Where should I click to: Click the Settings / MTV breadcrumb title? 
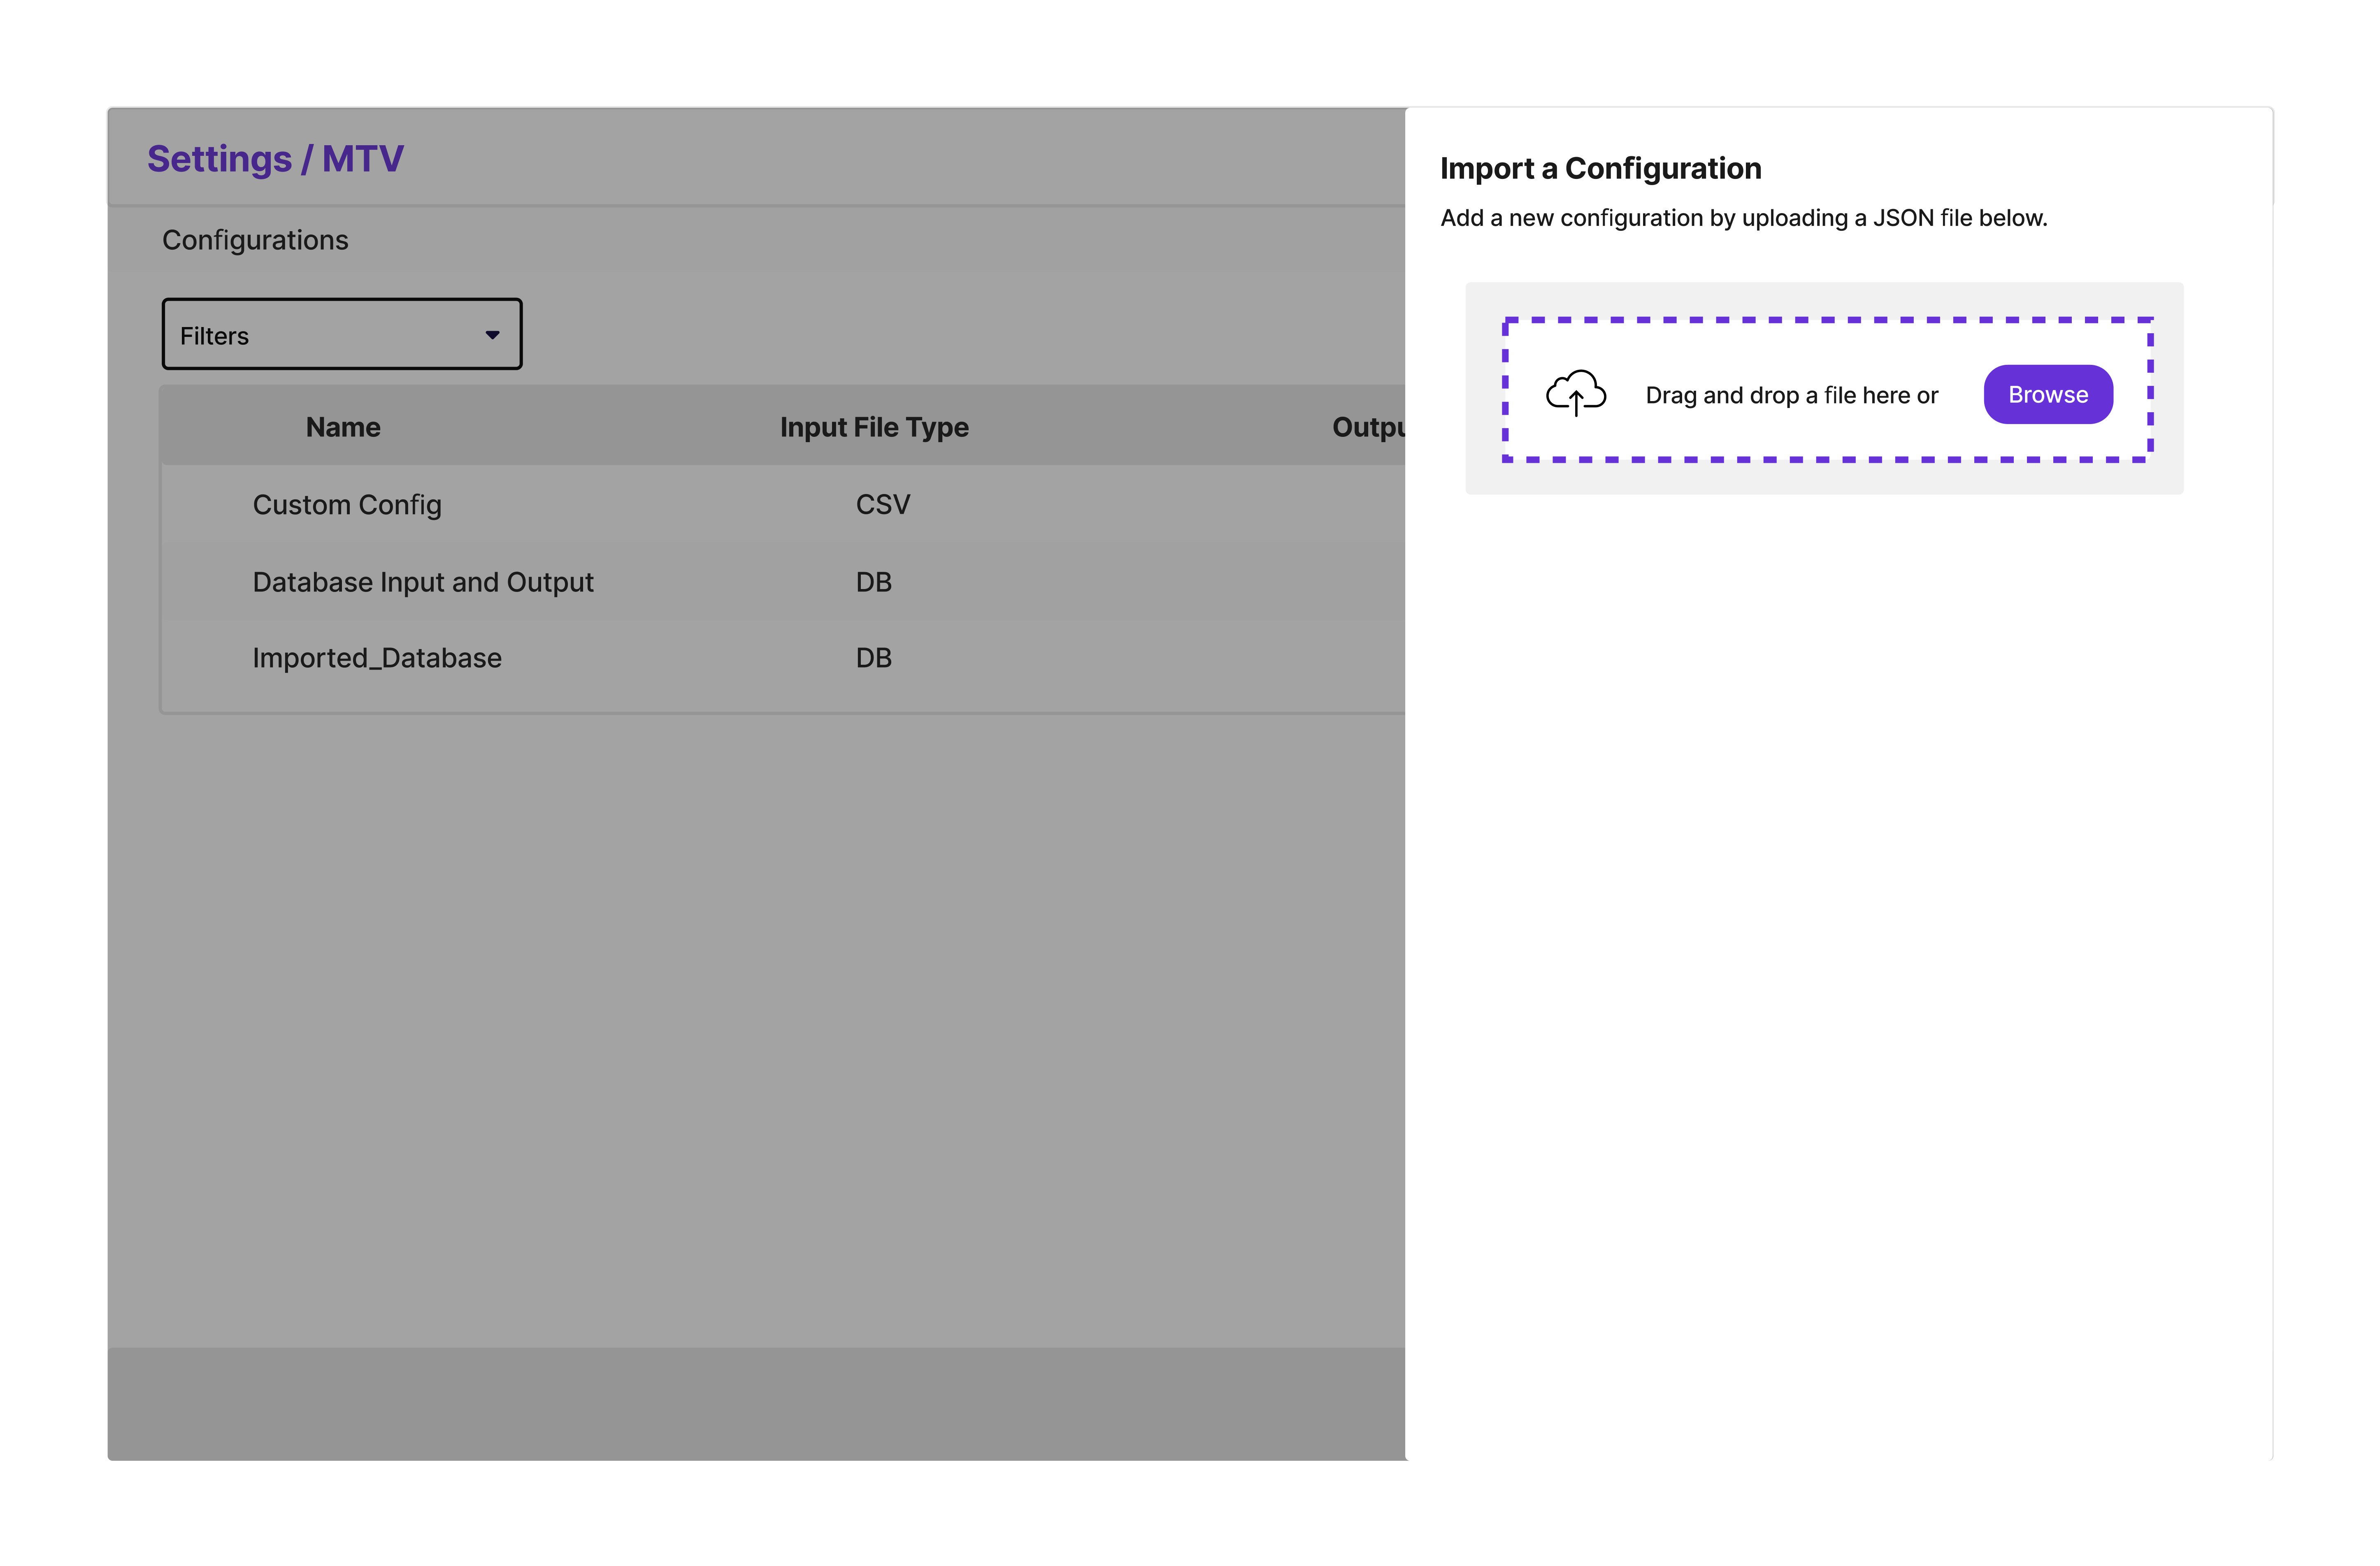275,159
